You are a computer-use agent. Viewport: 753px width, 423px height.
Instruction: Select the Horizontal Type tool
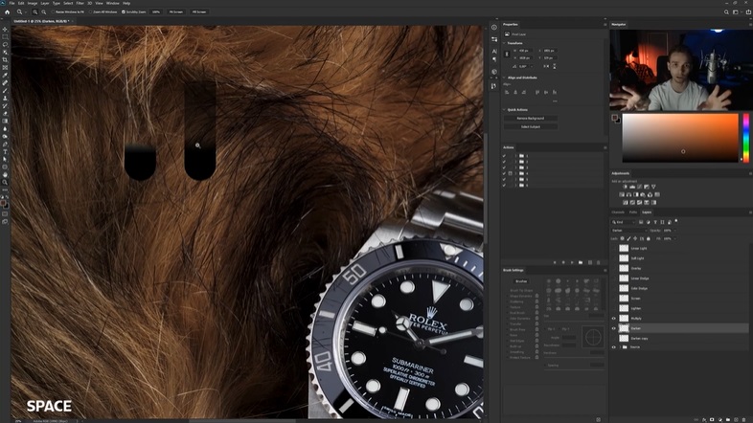click(6, 151)
